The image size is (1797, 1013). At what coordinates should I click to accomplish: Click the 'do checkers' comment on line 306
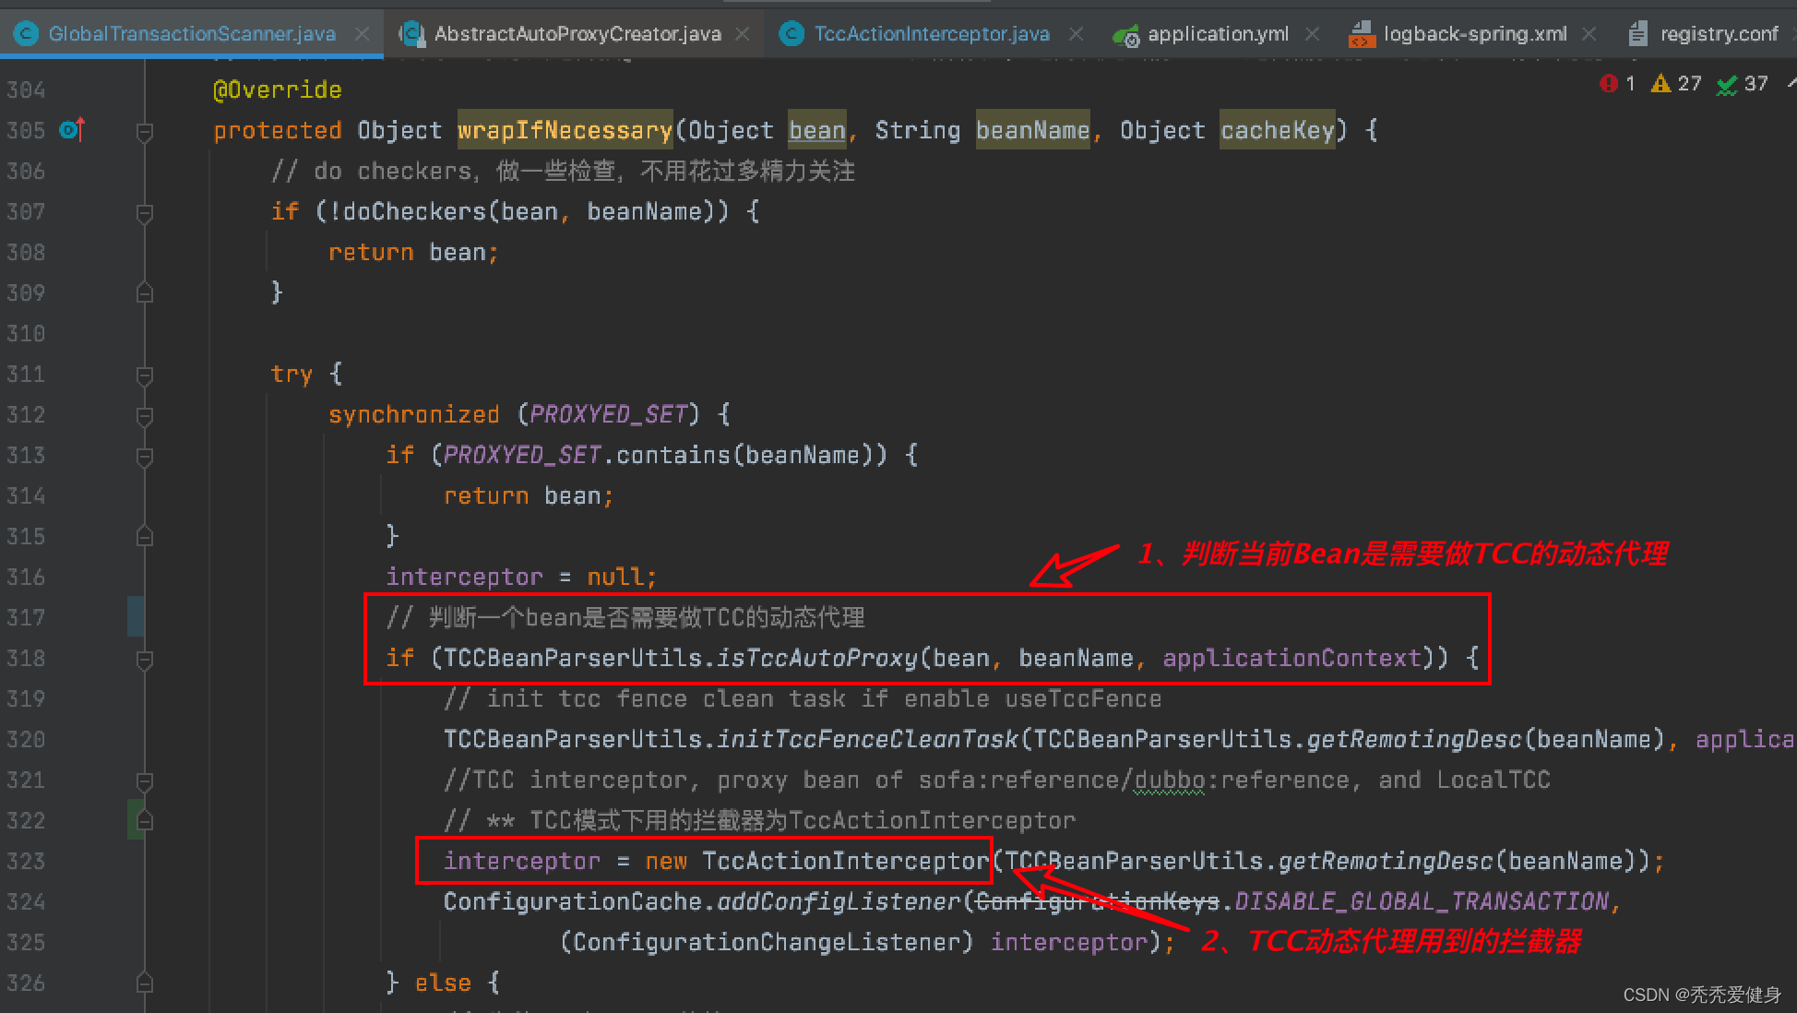pyautogui.click(x=563, y=171)
